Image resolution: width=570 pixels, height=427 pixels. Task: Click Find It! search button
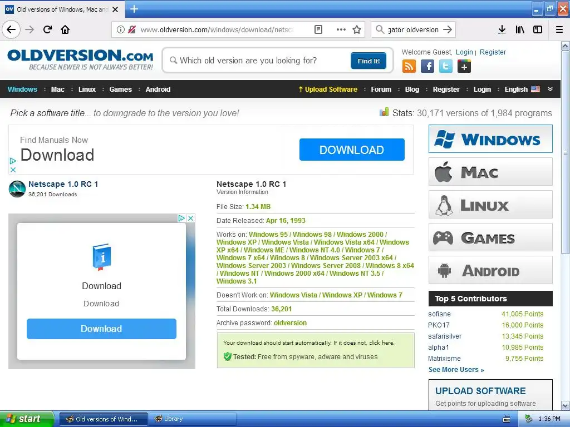(368, 61)
